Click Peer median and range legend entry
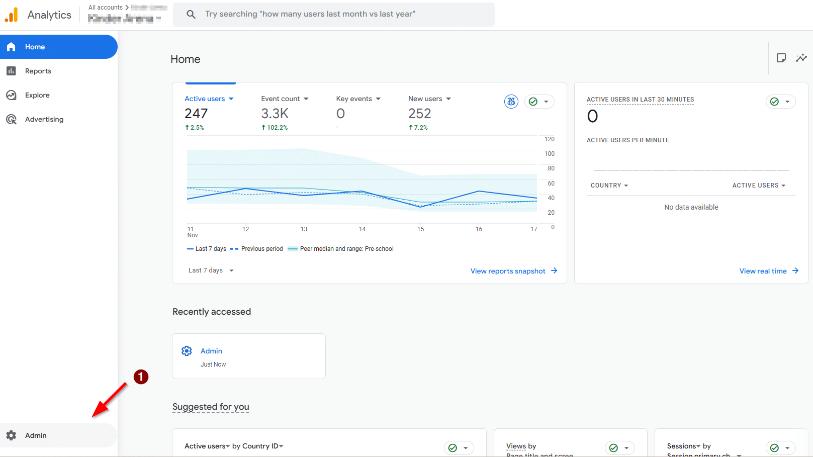The width and height of the screenshot is (813, 457). (x=340, y=249)
